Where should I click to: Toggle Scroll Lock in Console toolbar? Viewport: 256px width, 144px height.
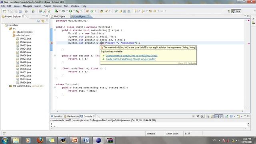212,116
